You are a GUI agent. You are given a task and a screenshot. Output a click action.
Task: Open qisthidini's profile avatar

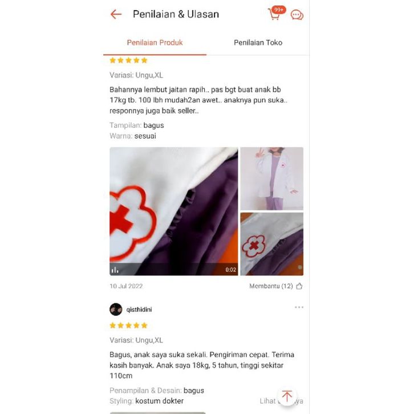click(116, 310)
